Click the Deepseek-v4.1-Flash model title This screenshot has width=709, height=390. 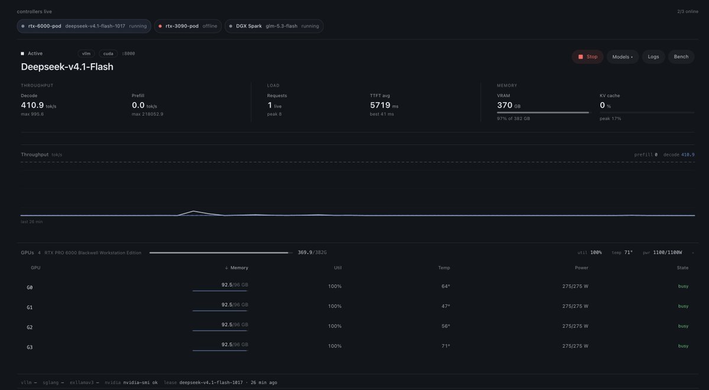point(67,67)
